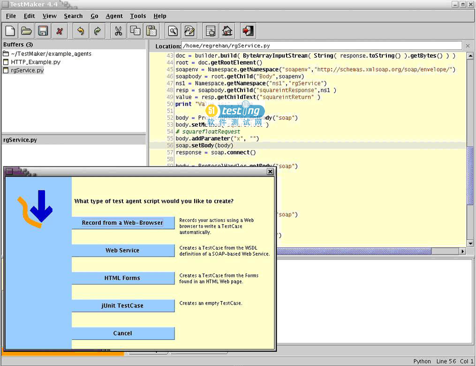Viewport: 476px width, 366px height.
Task: Save the buffer with the floppy disk icon
Action: (x=43, y=30)
